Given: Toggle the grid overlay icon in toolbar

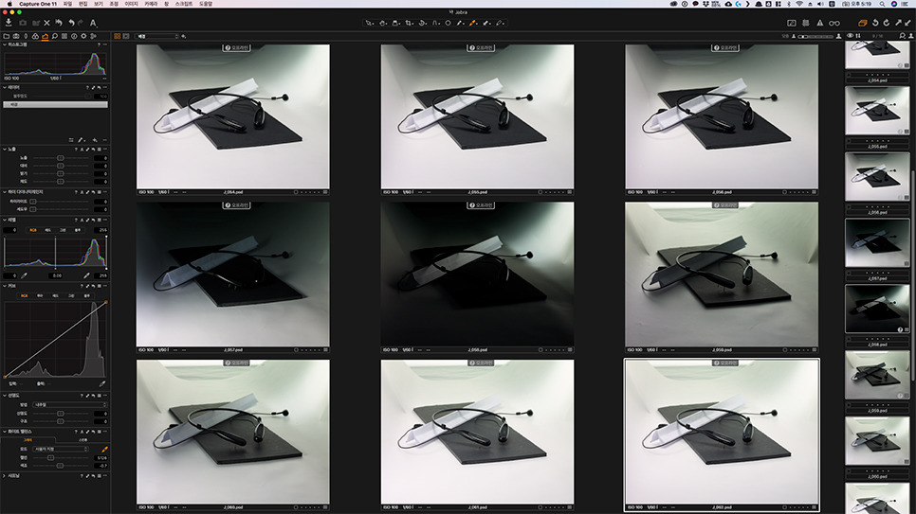Looking at the screenshot, I should point(806,23).
